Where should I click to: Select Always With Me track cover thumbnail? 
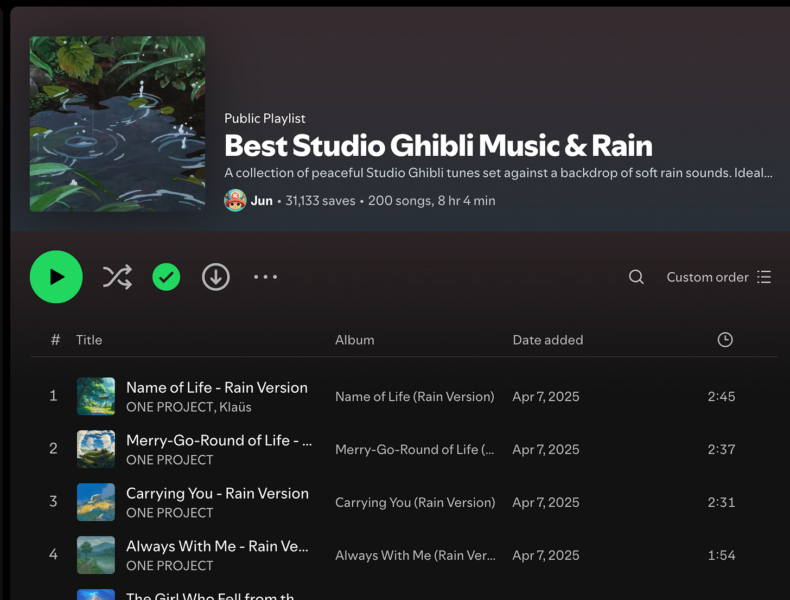[96, 555]
